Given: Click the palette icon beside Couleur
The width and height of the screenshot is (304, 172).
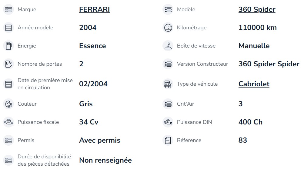Looking at the screenshot, I should click(x=8, y=104).
